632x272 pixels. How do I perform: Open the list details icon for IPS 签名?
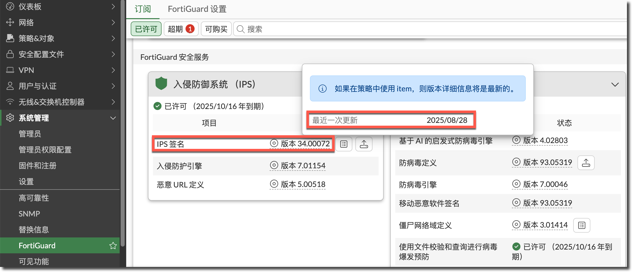[344, 144]
